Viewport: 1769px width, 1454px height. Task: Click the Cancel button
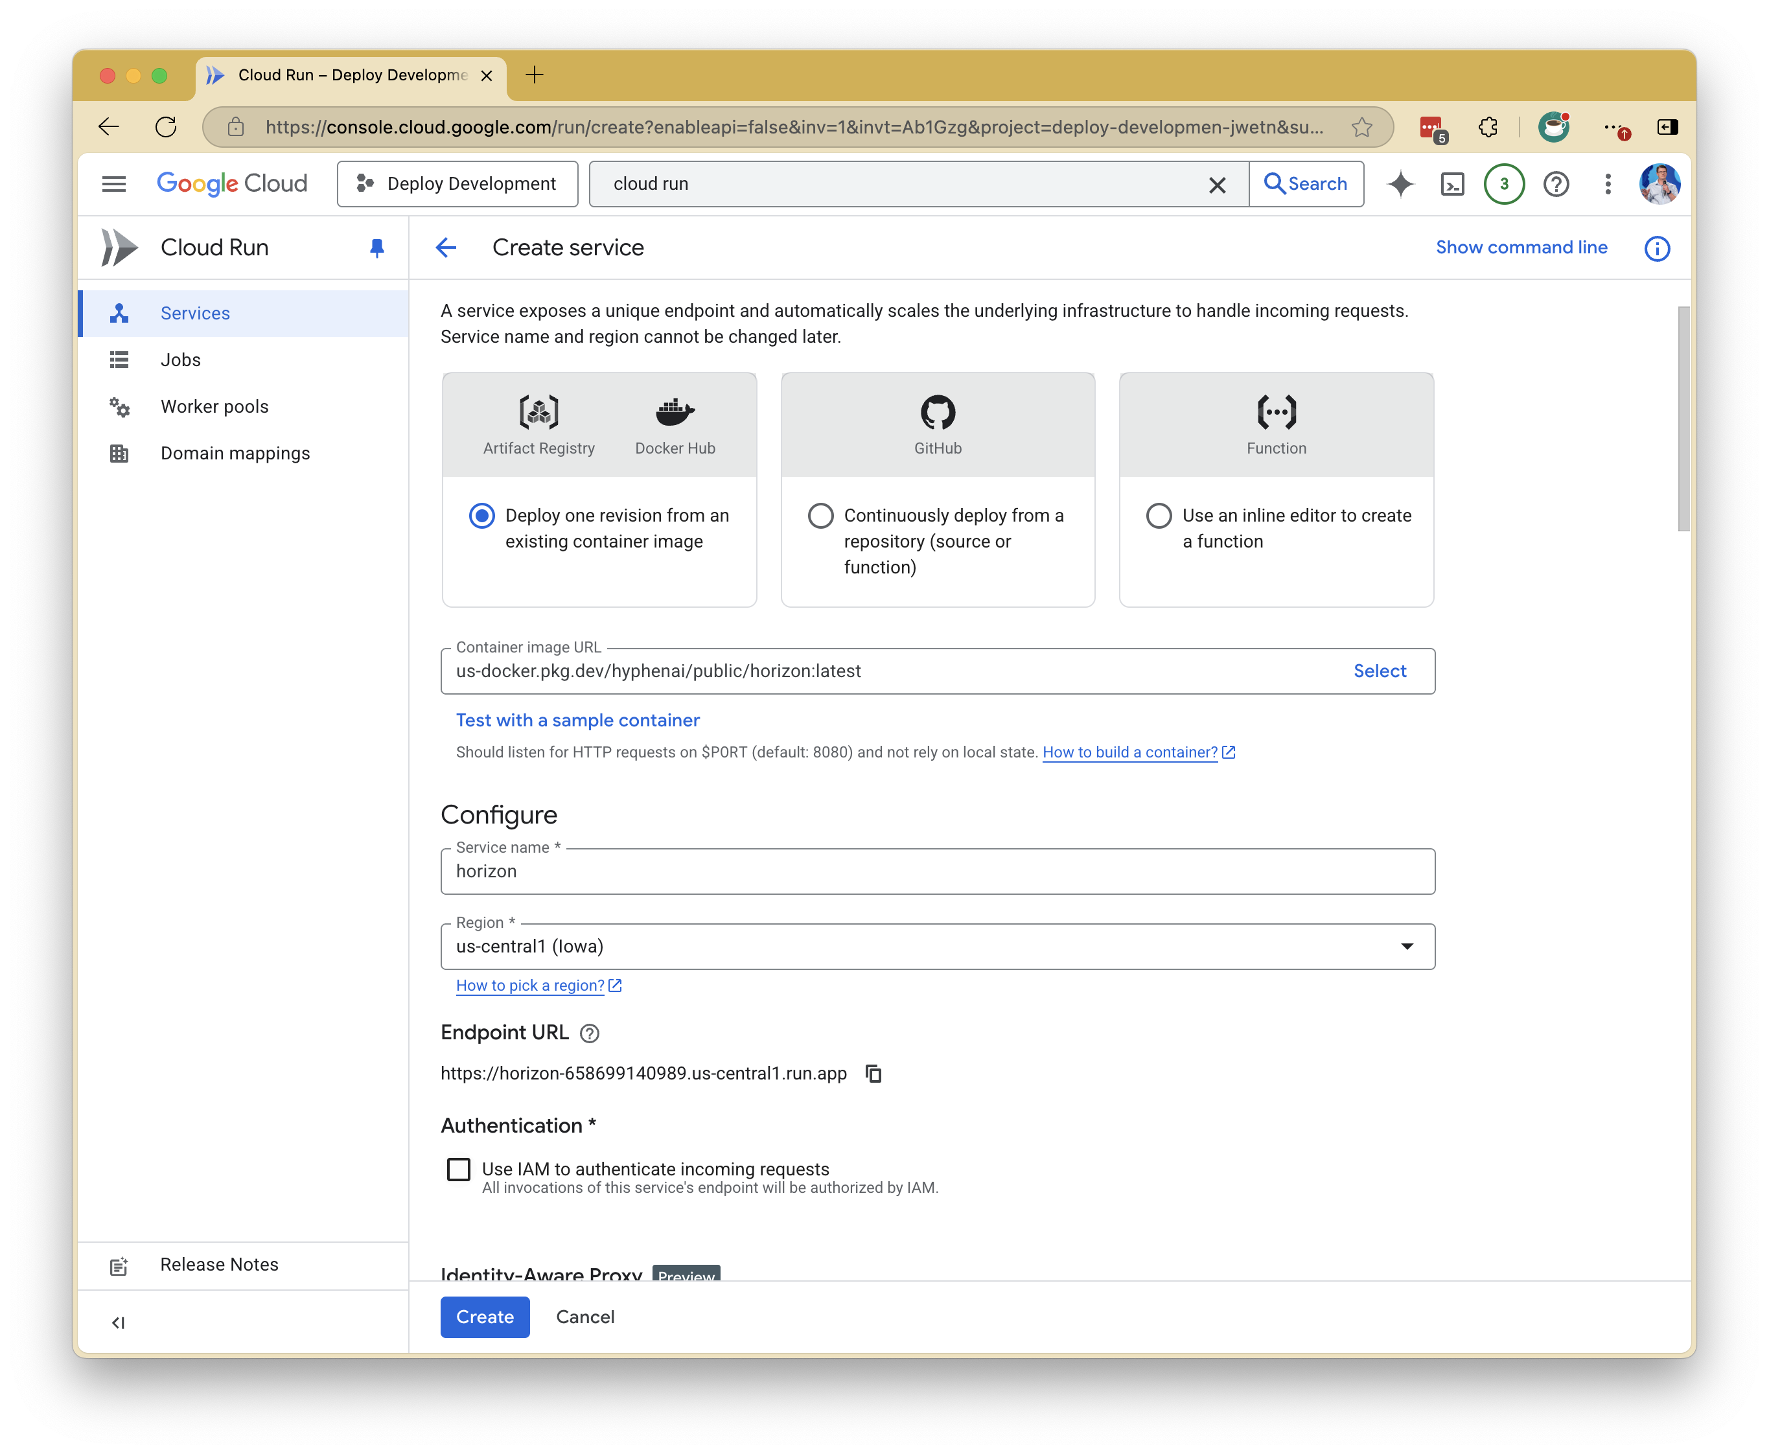584,1317
